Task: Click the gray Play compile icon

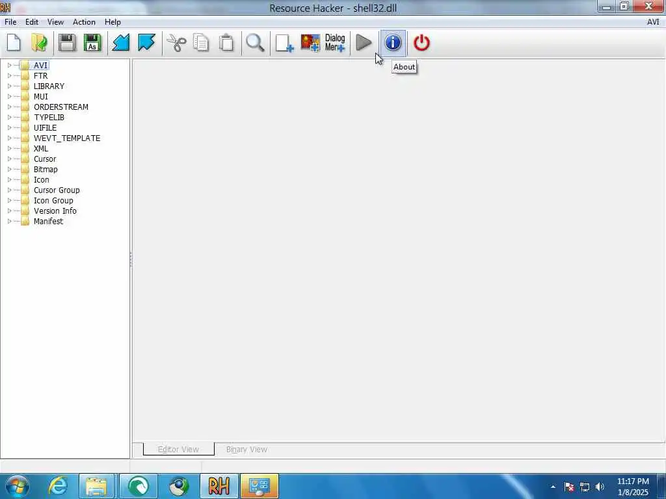Action: pyautogui.click(x=364, y=43)
